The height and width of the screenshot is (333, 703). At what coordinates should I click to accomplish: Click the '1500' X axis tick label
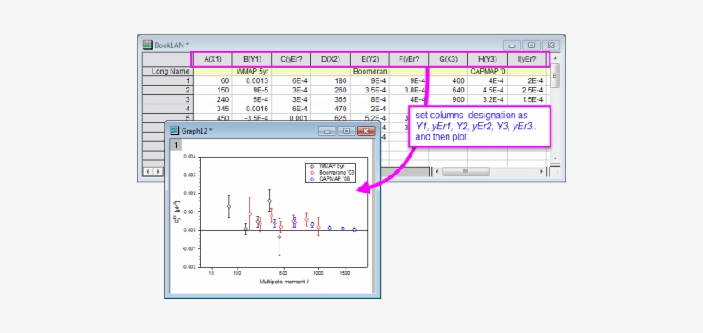pos(345,272)
